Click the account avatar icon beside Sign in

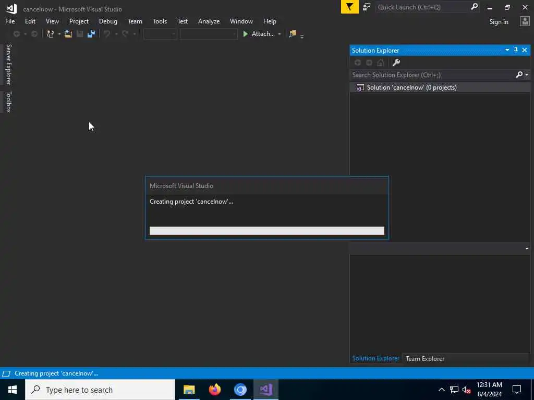pos(525,21)
